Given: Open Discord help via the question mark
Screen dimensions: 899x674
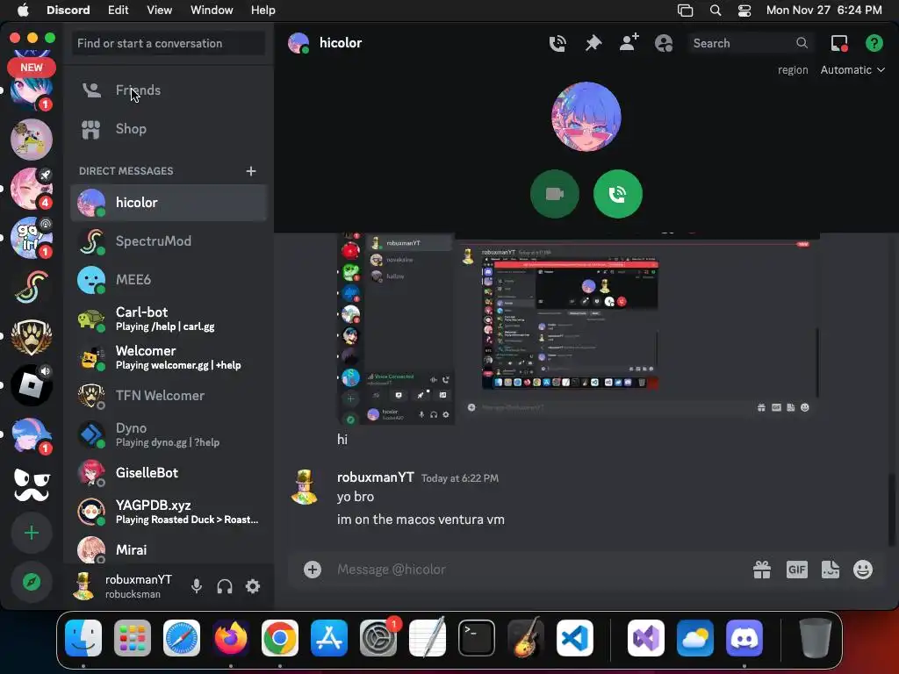Looking at the screenshot, I should [x=874, y=44].
